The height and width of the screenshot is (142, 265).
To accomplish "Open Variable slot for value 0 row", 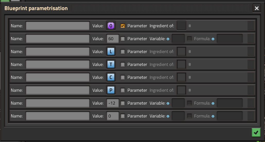I will click(178, 116).
